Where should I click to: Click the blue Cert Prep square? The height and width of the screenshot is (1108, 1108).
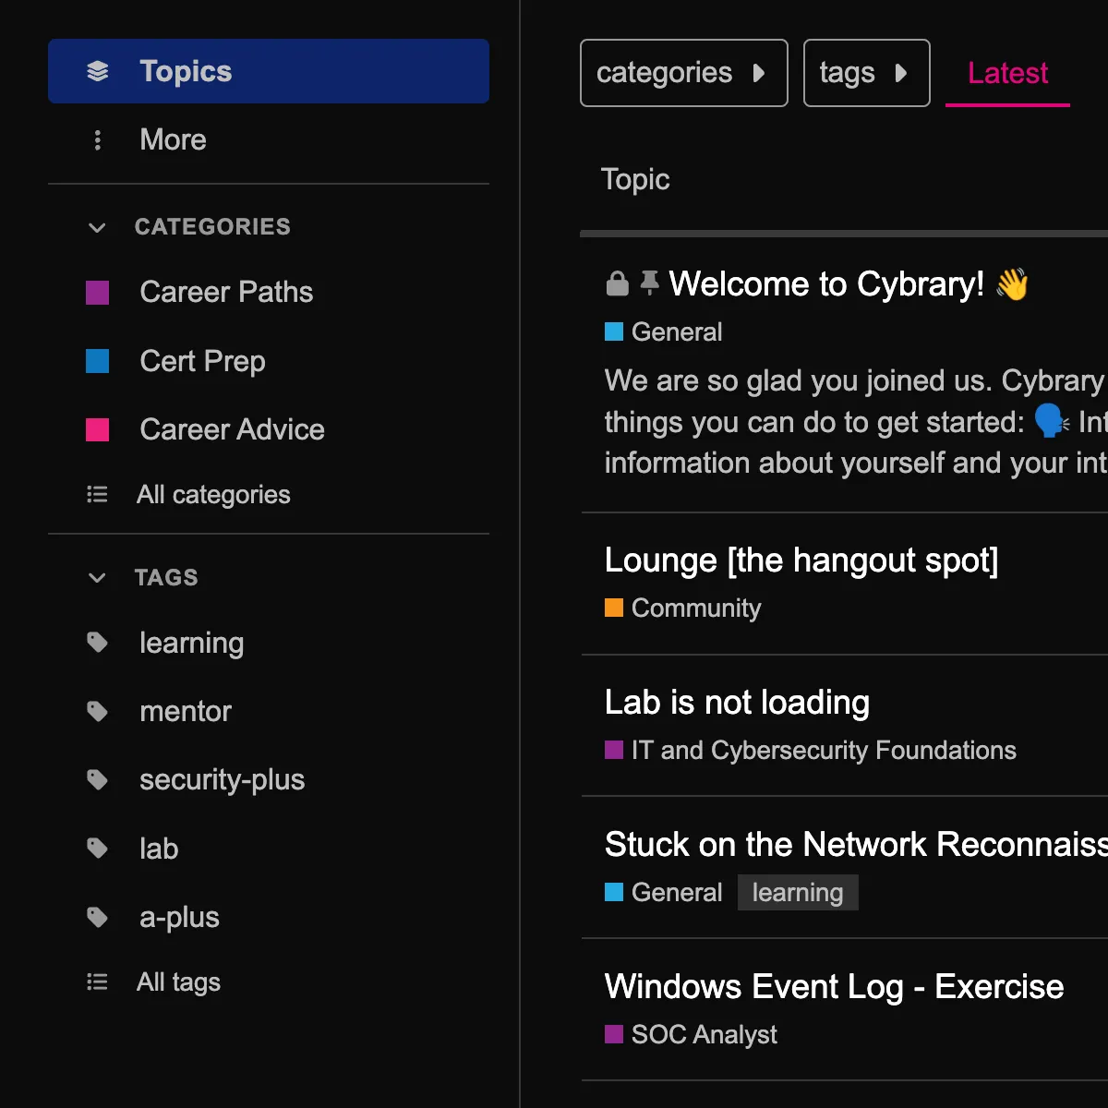click(x=97, y=361)
